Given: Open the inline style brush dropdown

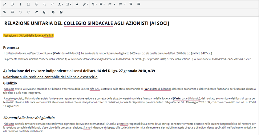Looking at the screenshot, I should point(85,4).
